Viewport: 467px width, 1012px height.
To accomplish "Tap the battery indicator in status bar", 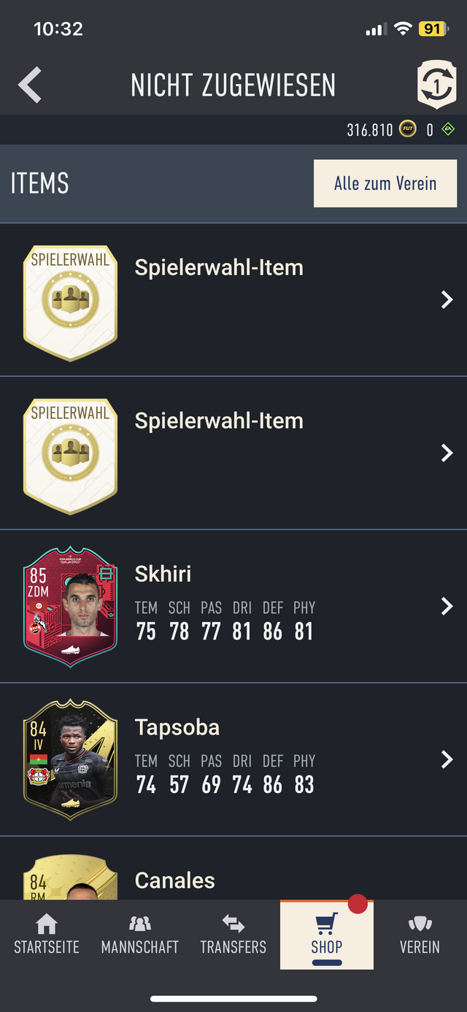I will (433, 29).
